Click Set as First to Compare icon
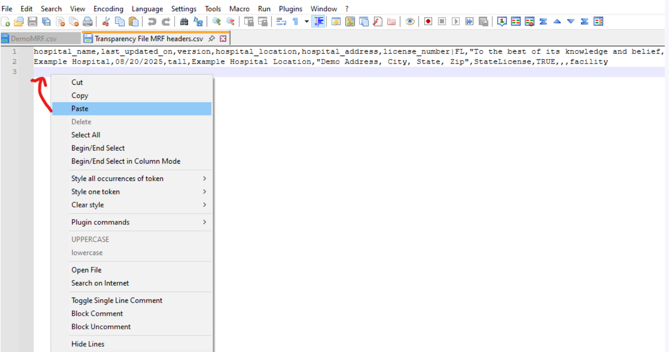 pos(502,21)
